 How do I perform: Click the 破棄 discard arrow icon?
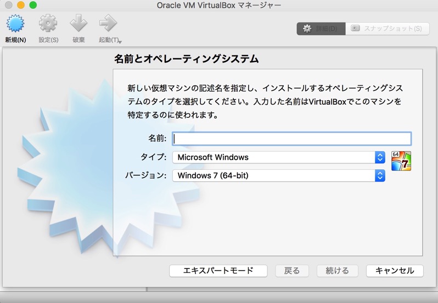pyautogui.click(x=78, y=24)
